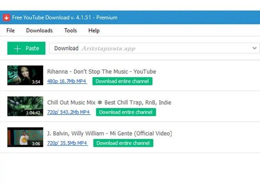Click the plus icon on Paste button
The width and height of the screenshot is (260, 186).
(17, 48)
